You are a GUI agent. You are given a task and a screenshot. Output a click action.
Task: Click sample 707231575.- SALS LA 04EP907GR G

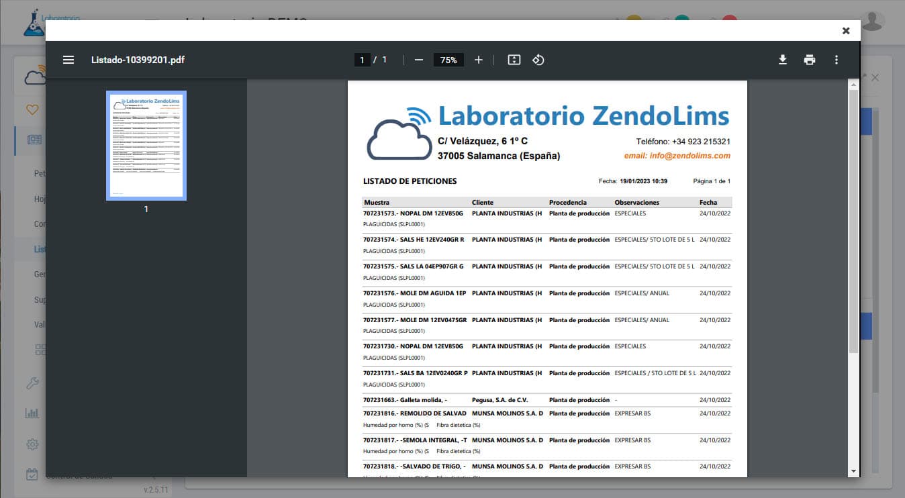[x=414, y=266]
